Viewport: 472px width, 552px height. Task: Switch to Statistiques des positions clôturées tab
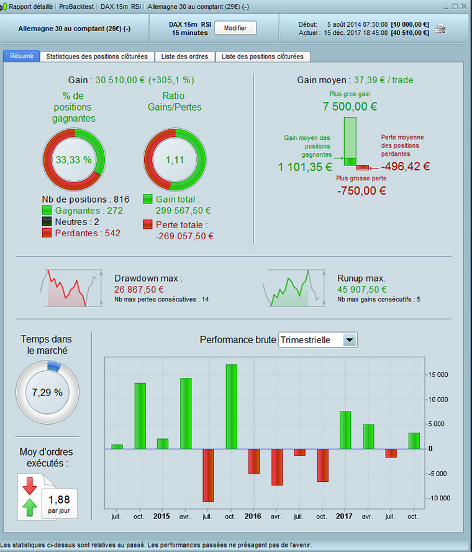pos(97,57)
